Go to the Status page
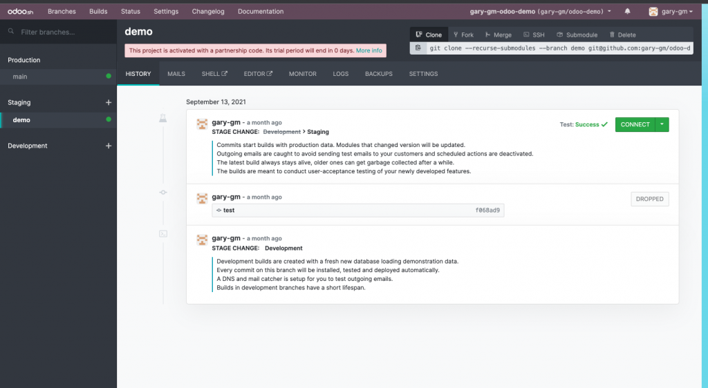This screenshot has height=388, width=708. [131, 11]
